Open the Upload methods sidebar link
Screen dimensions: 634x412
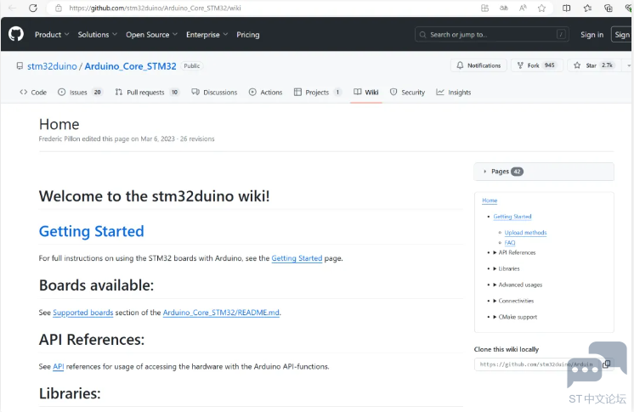coord(525,233)
